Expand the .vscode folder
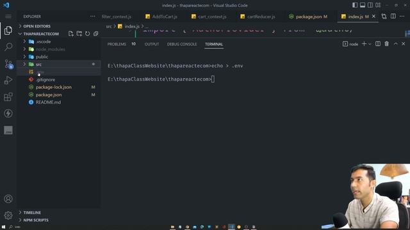The width and height of the screenshot is (410, 230). (43, 42)
